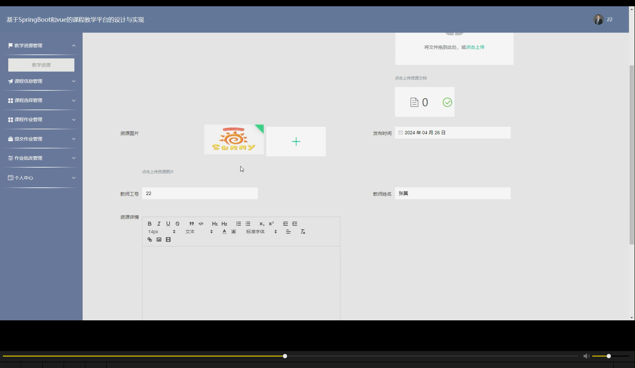Increase the paragraph indent
The height and width of the screenshot is (368, 635).
(x=295, y=224)
